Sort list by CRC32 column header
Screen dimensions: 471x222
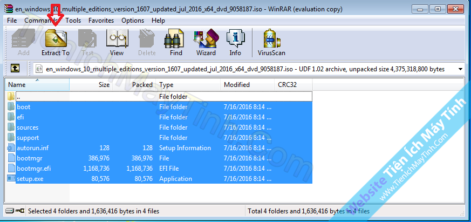(293, 84)
